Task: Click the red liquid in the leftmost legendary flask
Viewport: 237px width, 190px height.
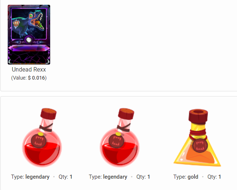Action: point(42,154)
